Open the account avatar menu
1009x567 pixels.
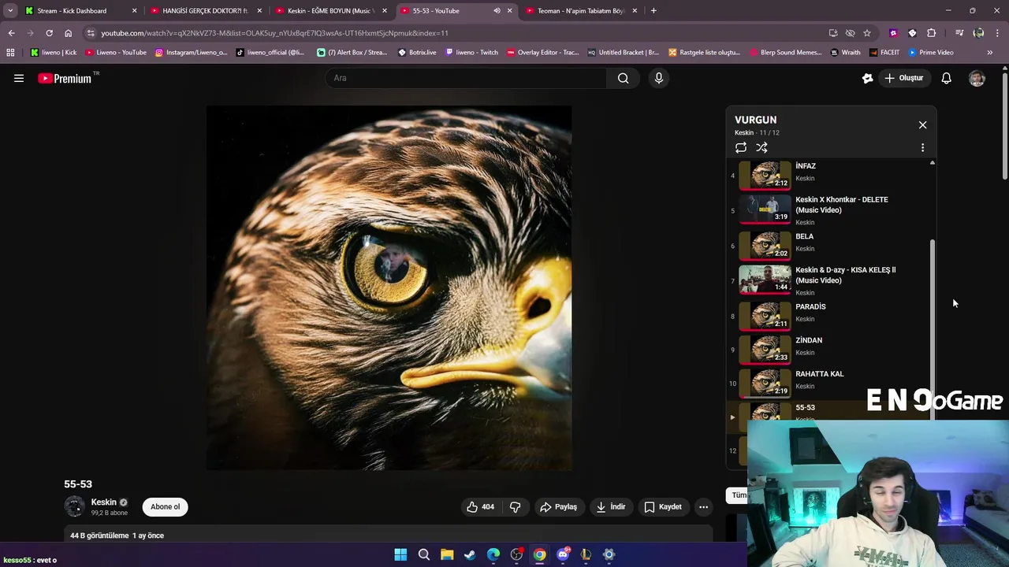977,78
